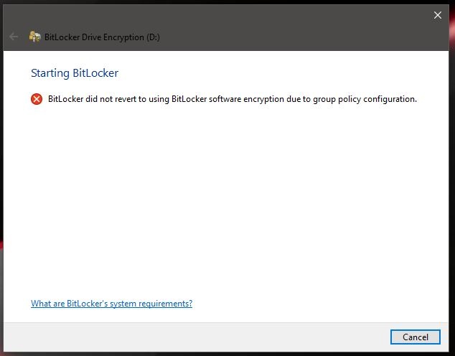Select the 'Starting BitLocker' heading

point(75,73)
